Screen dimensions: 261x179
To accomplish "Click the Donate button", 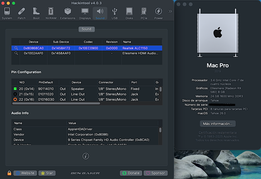I will tap(131, 173).
